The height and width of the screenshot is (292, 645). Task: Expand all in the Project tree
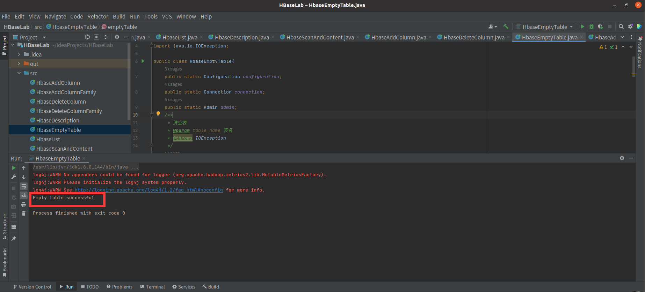click(x=96, y=37)
